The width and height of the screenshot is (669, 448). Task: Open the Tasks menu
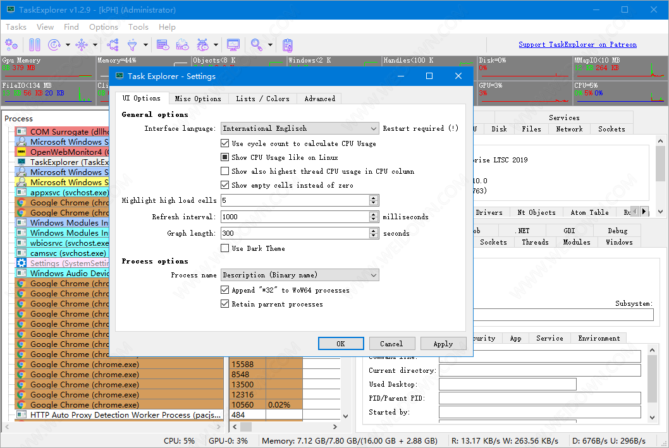[16, 27]
